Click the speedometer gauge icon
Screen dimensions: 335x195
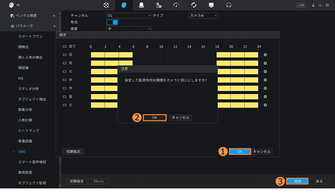[176, 5]
